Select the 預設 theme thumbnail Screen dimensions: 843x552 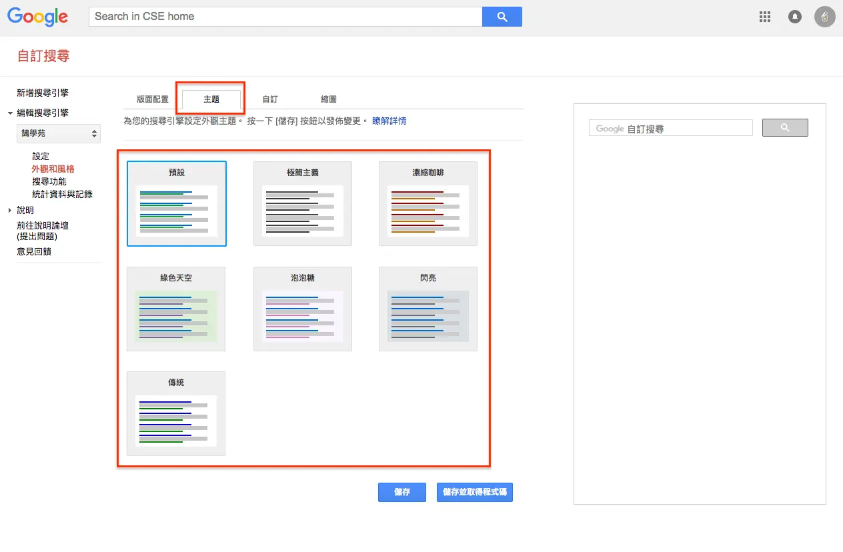177,204
